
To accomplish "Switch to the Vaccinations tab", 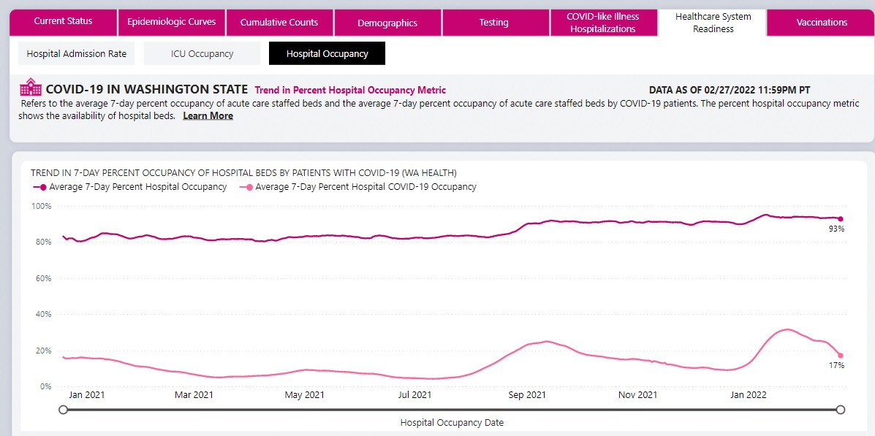I will coord(822,23).
